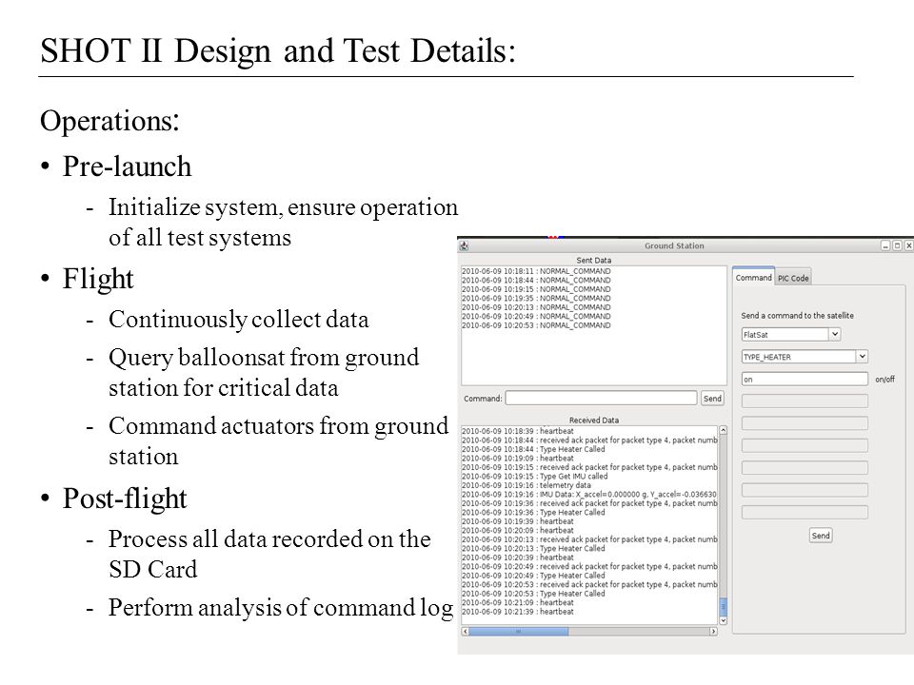Click the 'Pre-launch' bullet text
The image size is (914, 685).
tap(127, 166)
